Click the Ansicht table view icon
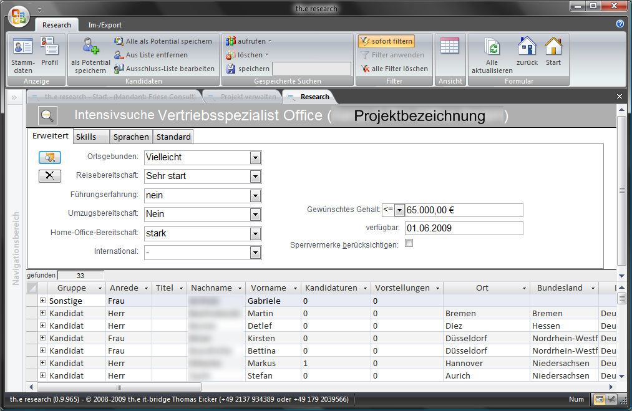This screenshot has width=632, height=411. tap(449, 46)
